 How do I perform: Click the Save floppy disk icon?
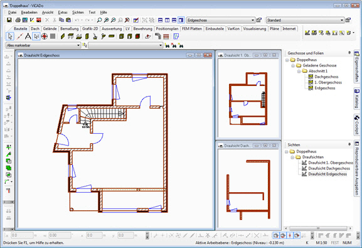9,20
